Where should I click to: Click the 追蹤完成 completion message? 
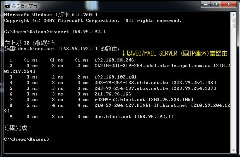(x=18, y=128)
